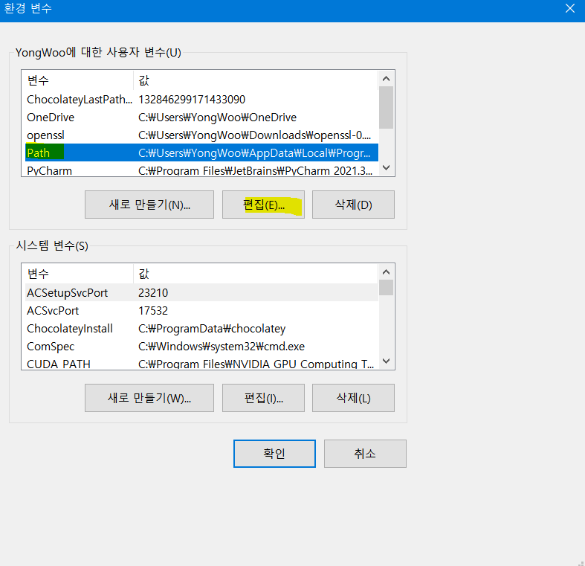Click the user list 값 column header

pyautogui.click(x=256, y=80)
